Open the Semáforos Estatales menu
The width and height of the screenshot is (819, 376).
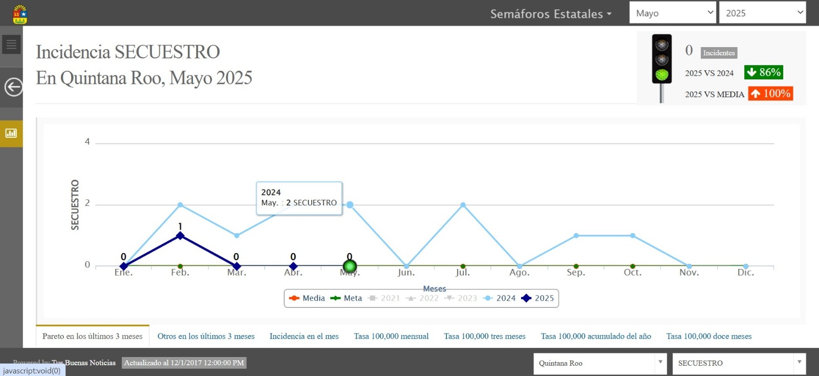point(551,14)
